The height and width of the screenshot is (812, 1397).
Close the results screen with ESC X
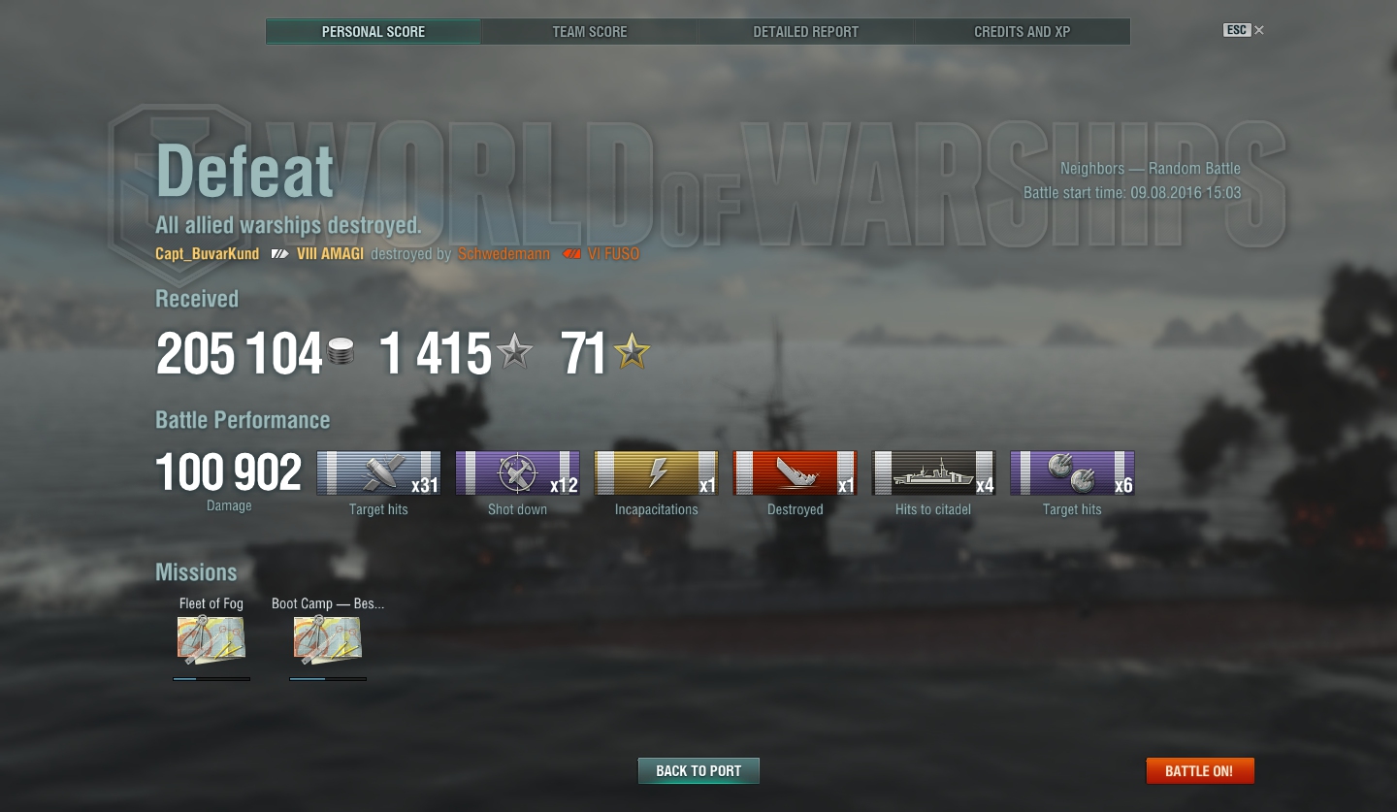pos(1244,30)
